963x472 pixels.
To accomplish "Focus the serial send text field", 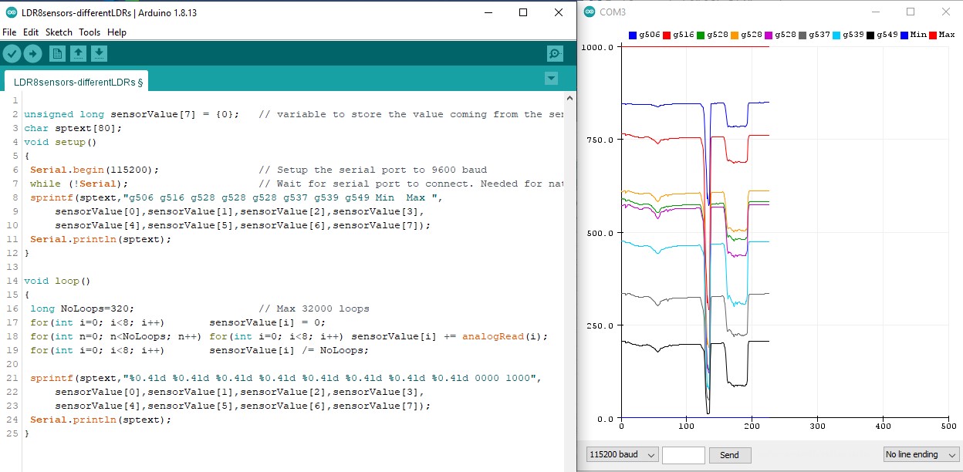I will (684, 455).
